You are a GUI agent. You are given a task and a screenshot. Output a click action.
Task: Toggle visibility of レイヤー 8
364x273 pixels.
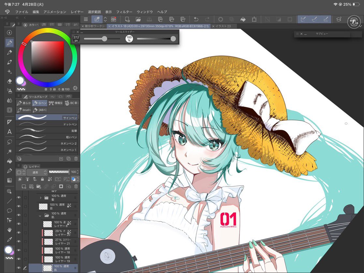(x=19, y=224)
